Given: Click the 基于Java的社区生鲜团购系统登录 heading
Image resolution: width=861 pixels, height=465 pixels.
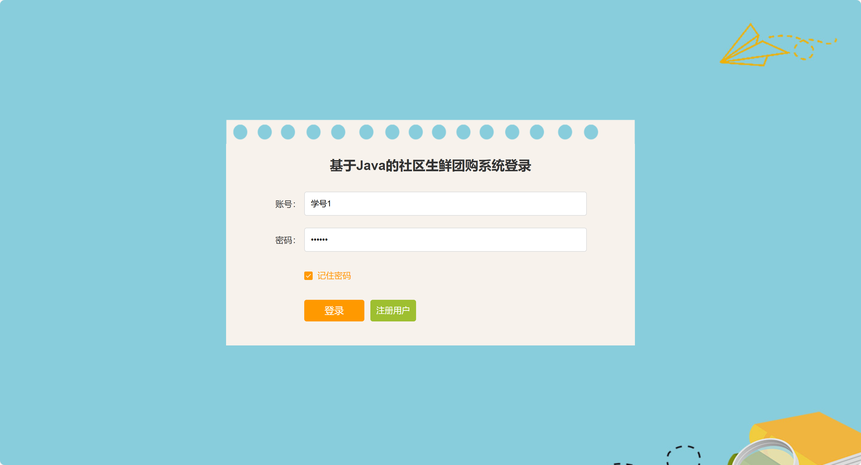Looking at the screenshot, I should tap(430, 165).
